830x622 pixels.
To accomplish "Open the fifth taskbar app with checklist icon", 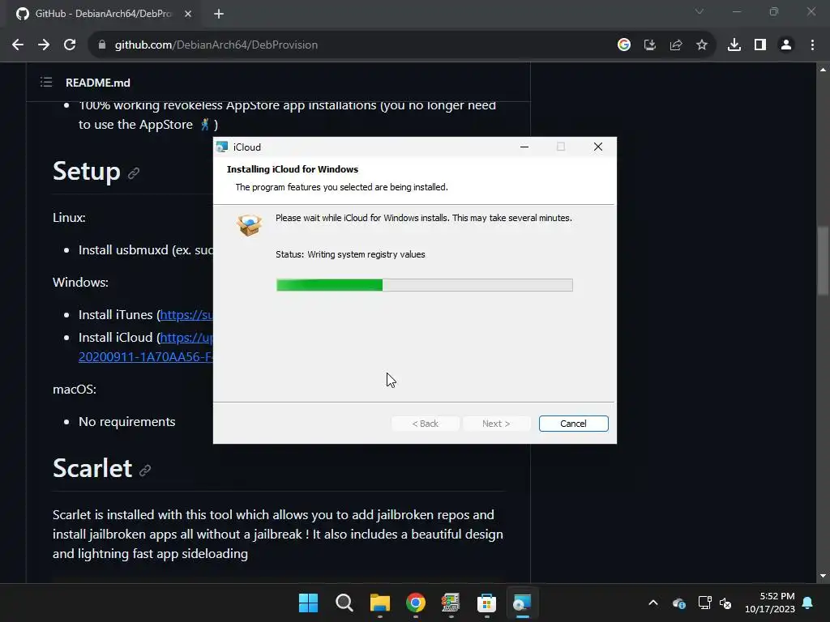I will [x=451, y=603].
